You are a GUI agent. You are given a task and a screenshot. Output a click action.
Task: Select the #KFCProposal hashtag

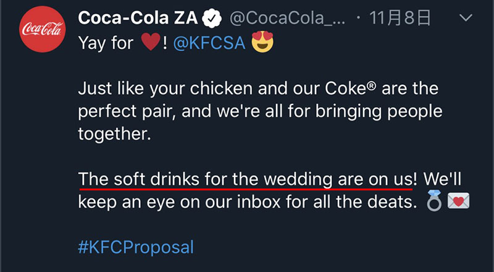[x=136, y=247]
